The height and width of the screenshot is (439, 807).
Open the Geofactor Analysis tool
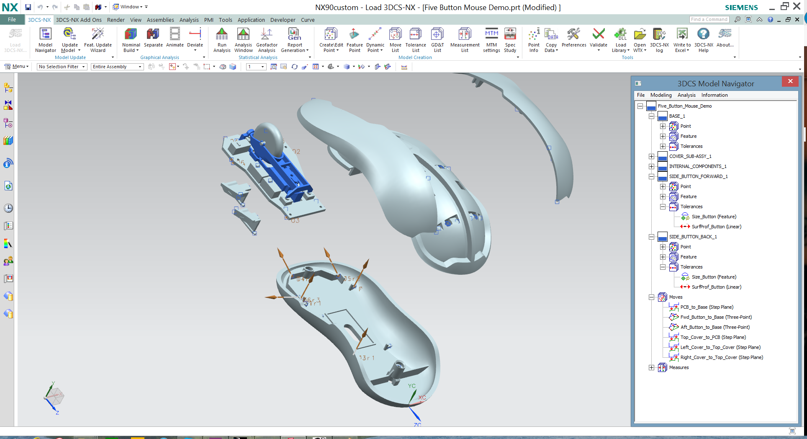click(267, 40)
